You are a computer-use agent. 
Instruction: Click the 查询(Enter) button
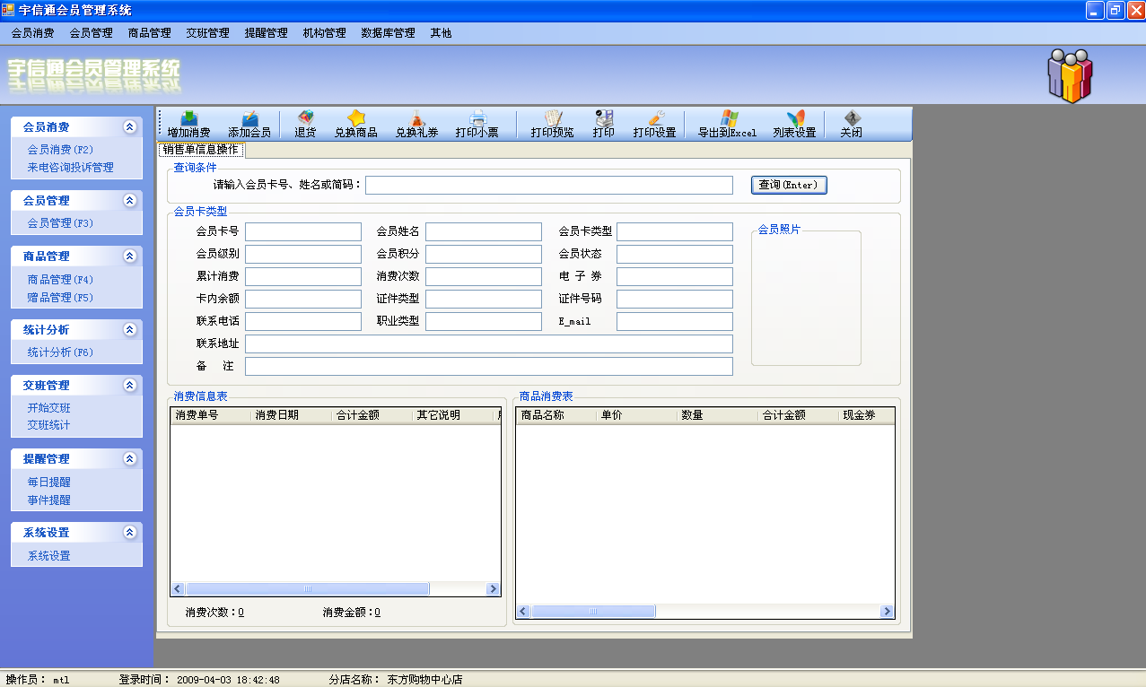(x=788, y=185)
